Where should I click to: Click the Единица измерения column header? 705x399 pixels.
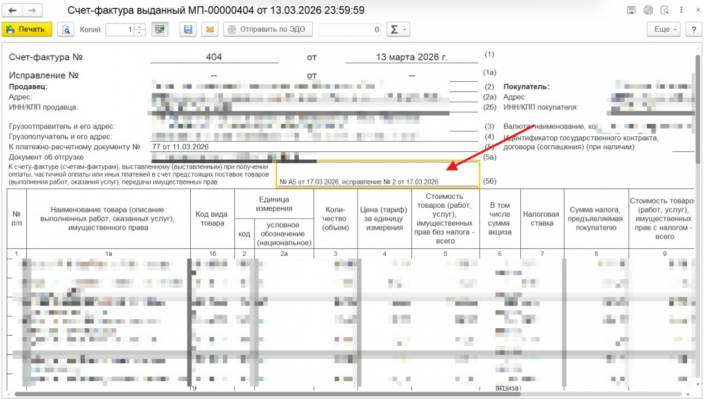click(274, 204)
